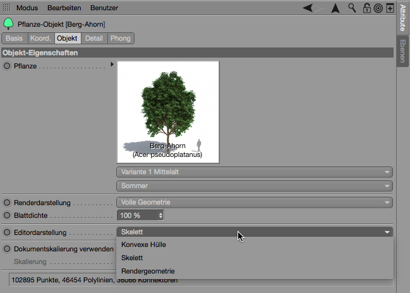Image resolution: width=410 pixels, height=293 pixels.
Task: Open the Sommer season dropdown
Action: click(x=255, y=186)
